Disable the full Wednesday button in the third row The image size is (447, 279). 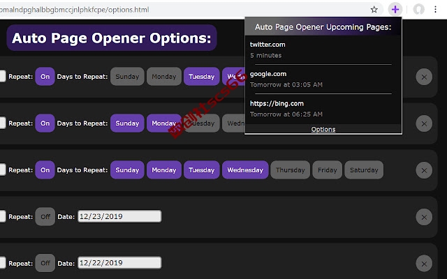[x=245, y=170]
